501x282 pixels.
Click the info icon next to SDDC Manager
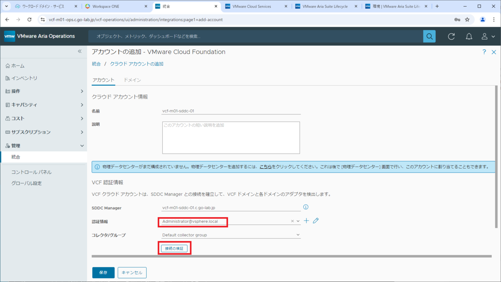pos(306,207)
